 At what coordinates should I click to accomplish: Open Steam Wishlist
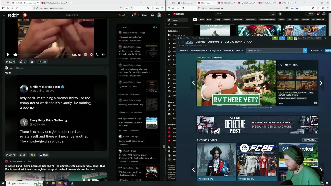[x=316, y=51]
